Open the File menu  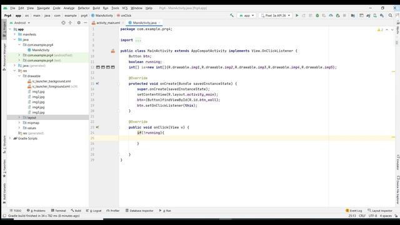coord(12,8)
